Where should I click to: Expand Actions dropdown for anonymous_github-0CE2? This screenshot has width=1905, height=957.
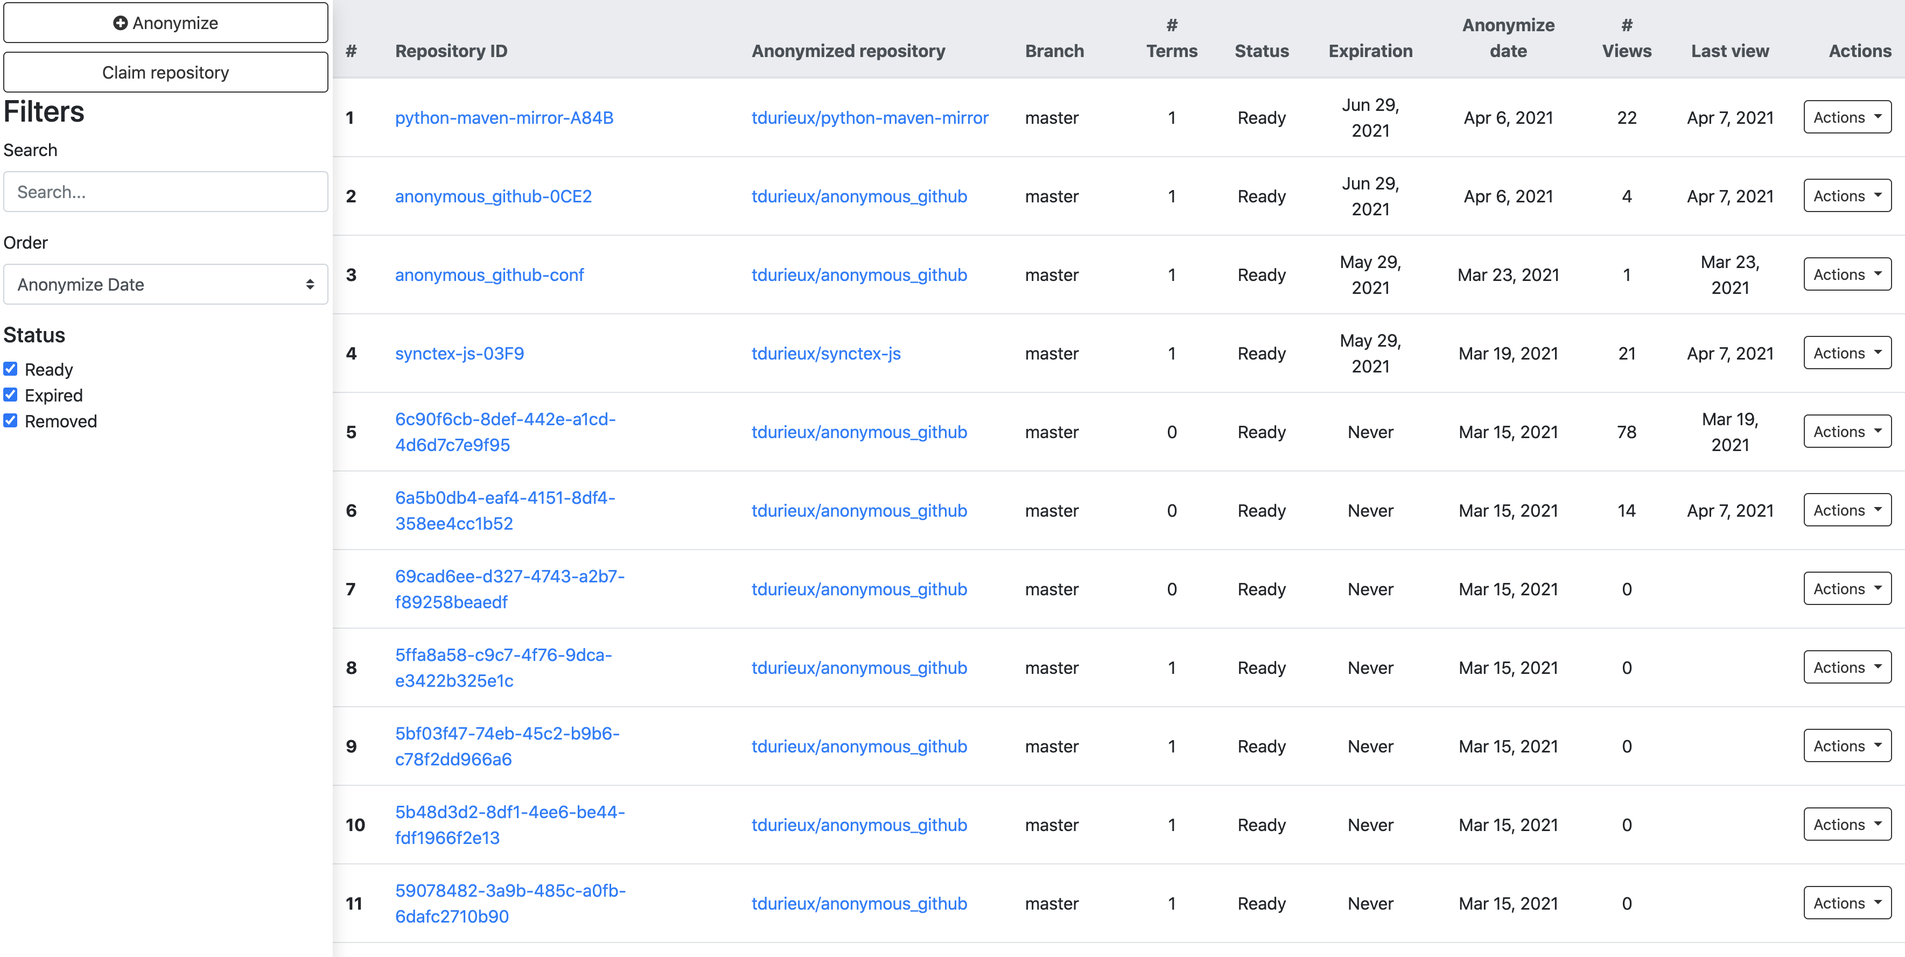[x=1847, y=196]
